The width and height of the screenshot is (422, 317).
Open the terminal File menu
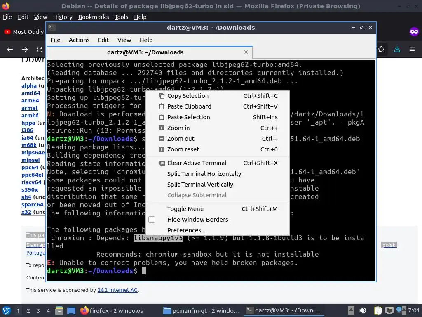55,40
